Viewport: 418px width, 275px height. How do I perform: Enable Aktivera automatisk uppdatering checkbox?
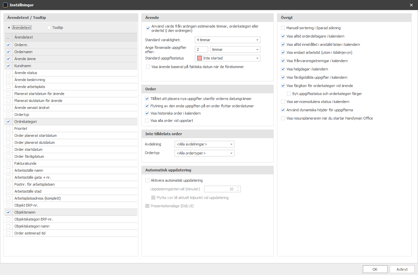click(147, 180)
